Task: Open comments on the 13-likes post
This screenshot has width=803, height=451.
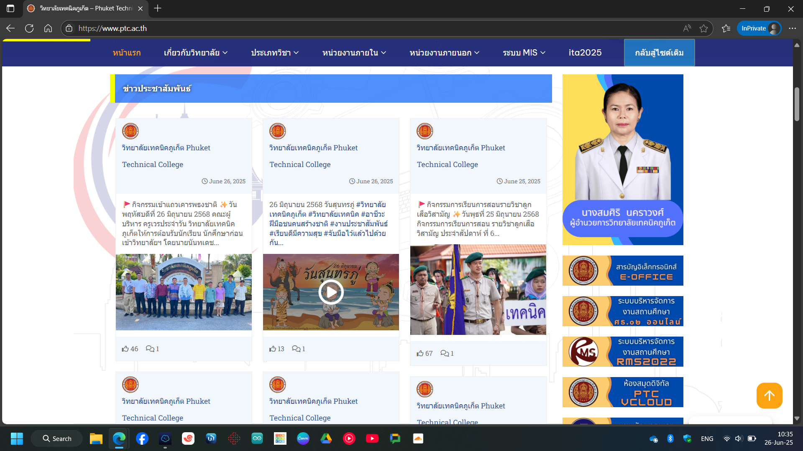Action: 298,349
